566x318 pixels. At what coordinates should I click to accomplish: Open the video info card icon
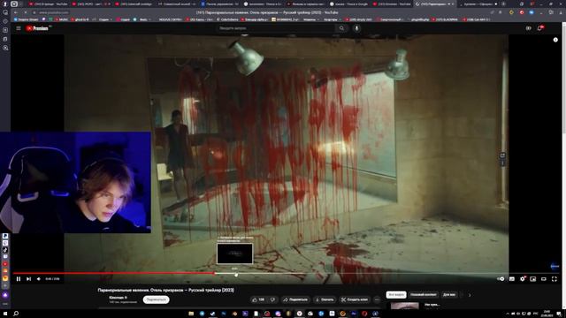coord(555,40)
